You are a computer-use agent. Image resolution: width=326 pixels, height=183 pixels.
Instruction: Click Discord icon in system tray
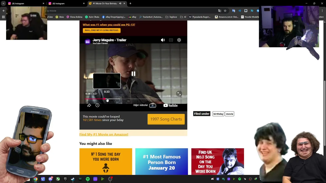tap(212, 179)
